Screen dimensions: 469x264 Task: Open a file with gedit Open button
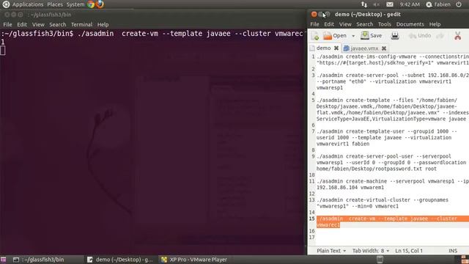tap(335, 36)
